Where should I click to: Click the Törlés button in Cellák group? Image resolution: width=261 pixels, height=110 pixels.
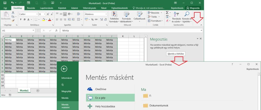(x=154, y=17)
